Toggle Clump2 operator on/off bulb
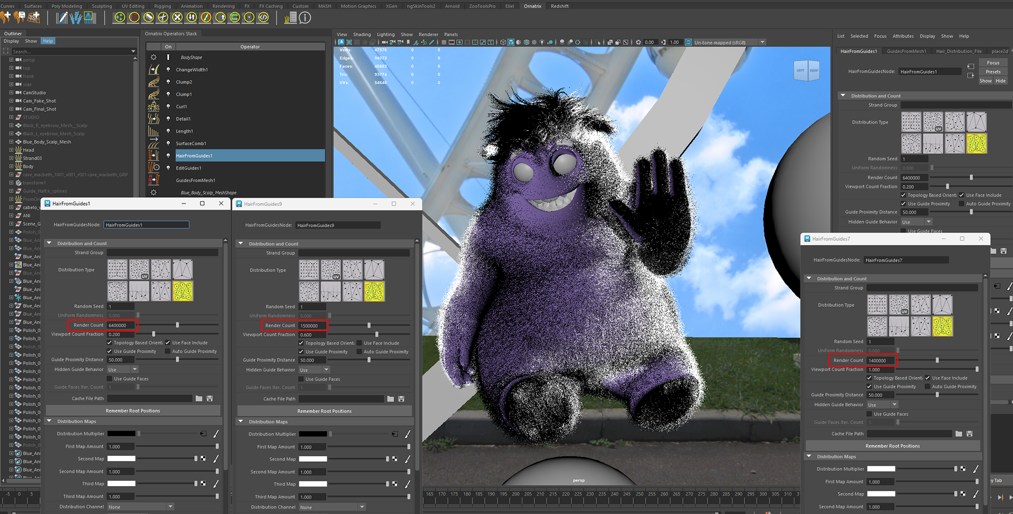 coord(168,82)
